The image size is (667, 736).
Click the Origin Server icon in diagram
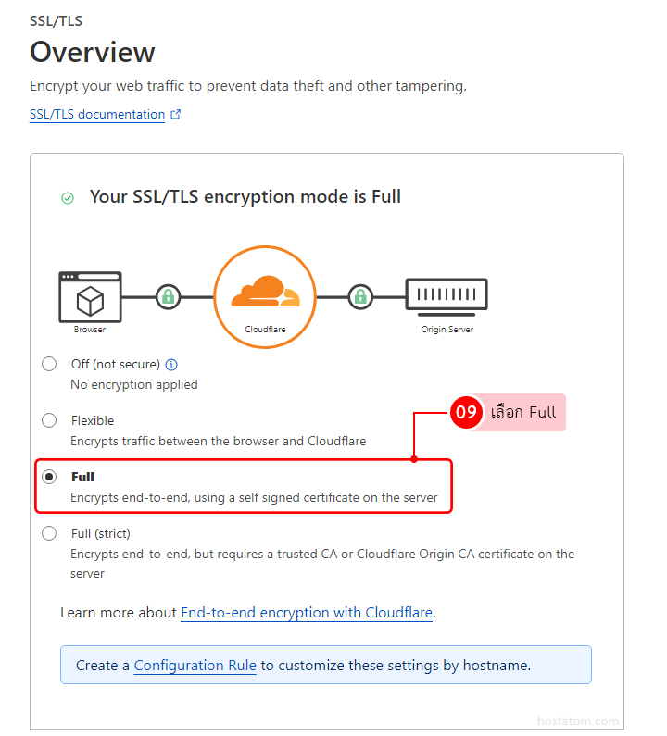coord(447,296)
